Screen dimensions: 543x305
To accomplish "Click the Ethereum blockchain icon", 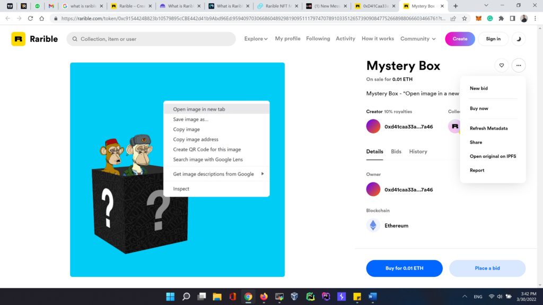I will (x=373, y=226).
